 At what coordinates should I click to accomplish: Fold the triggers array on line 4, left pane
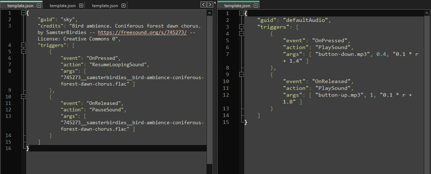pyautogui.click(x=23, y=45)
